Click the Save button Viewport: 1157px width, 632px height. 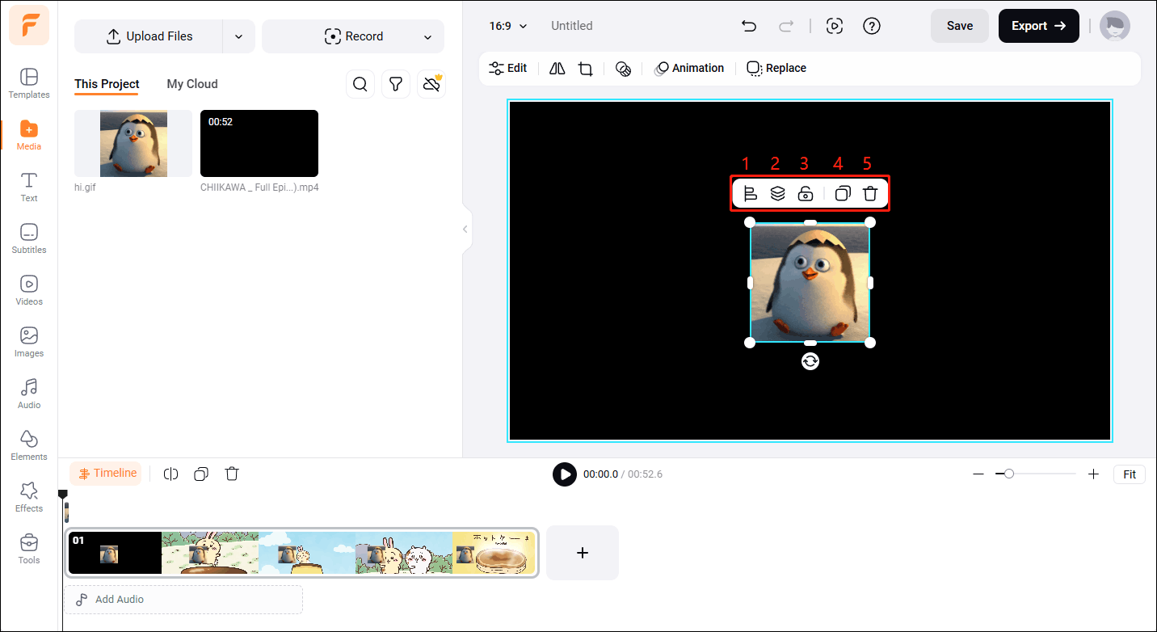coord(960,26)
